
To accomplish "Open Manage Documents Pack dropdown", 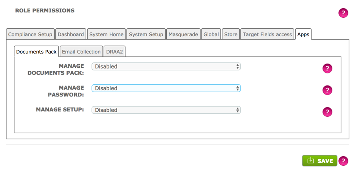I will coord(166,67).
